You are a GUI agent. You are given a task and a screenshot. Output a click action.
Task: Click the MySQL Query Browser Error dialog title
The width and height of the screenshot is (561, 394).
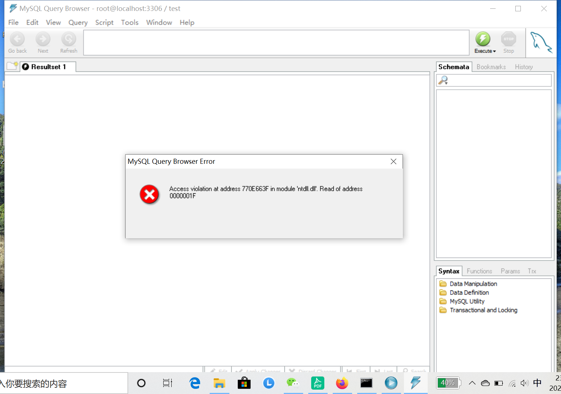(171, 161)
